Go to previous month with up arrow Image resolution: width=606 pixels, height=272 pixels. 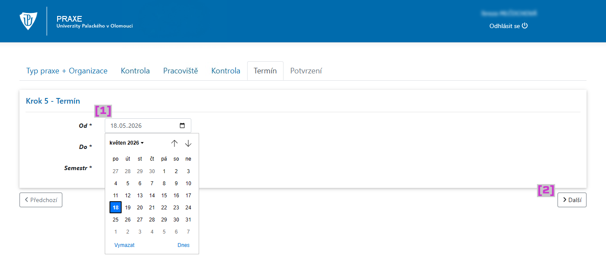coord(174,143)
